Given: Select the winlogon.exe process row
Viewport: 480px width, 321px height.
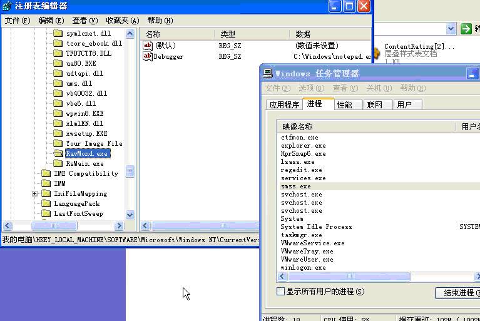Looking at the screenshot, I should click(380, 267).
